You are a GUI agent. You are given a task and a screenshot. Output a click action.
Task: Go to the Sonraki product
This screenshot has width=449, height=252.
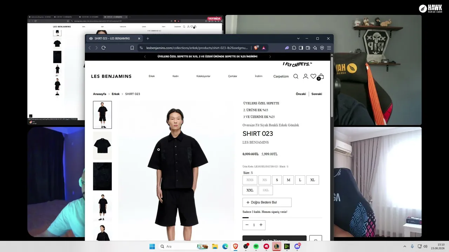[x=317, y=94]
